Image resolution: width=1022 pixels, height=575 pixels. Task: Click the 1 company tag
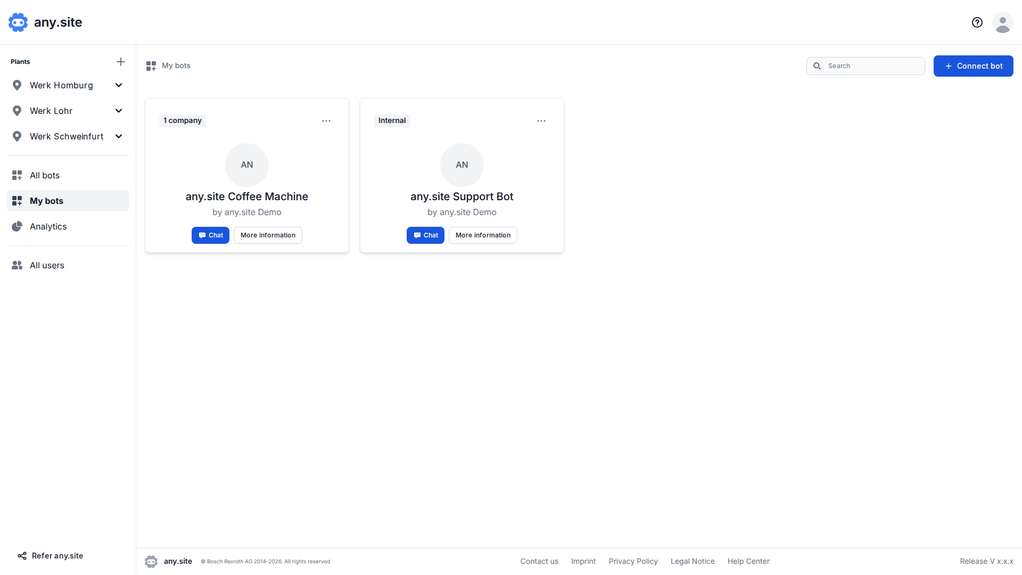click(x=183, y=121)
